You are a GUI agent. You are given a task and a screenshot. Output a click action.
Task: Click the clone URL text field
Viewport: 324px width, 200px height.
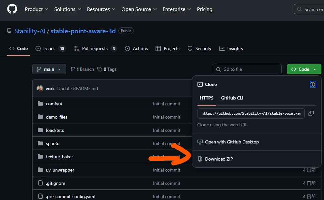251,113
